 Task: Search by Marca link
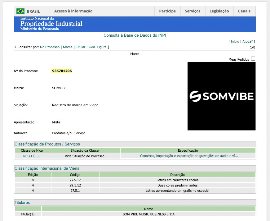tap(68, 47)
